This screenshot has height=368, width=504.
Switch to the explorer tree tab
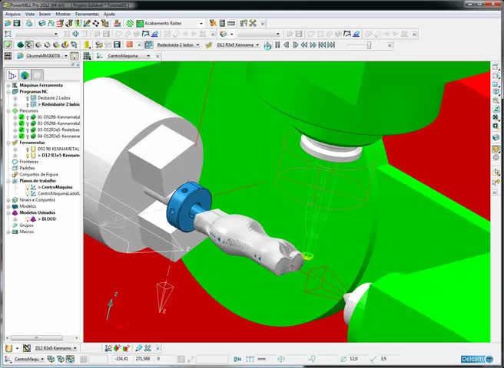(12, 75)
